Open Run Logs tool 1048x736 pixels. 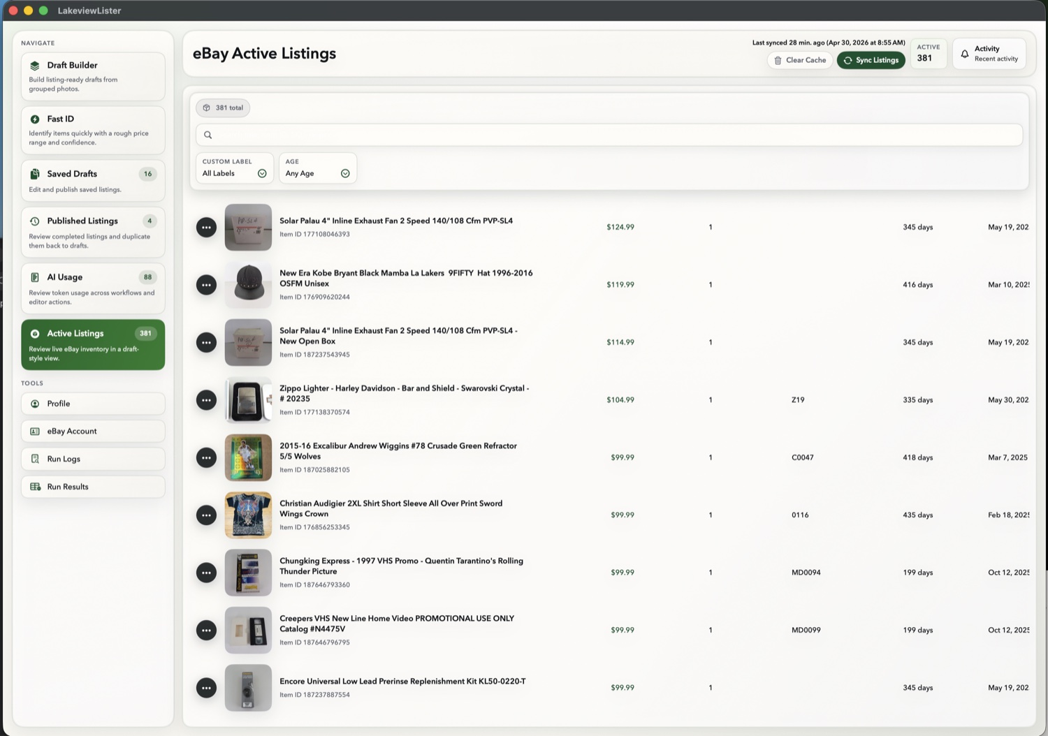(93, 459)
